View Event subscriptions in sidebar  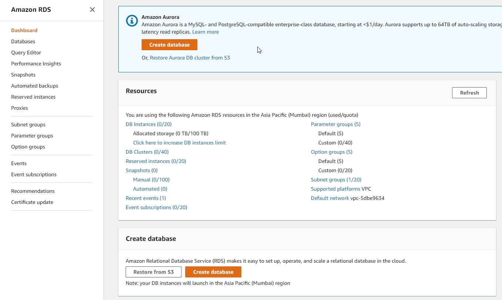34,174
